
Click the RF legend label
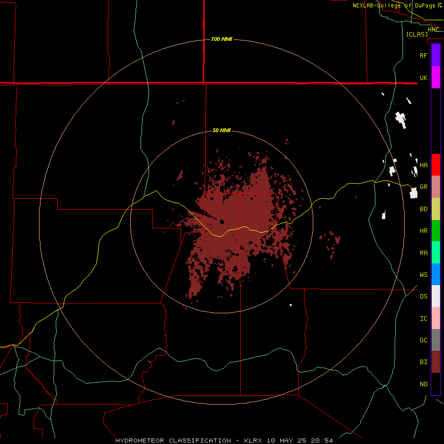tap(423, 55)
